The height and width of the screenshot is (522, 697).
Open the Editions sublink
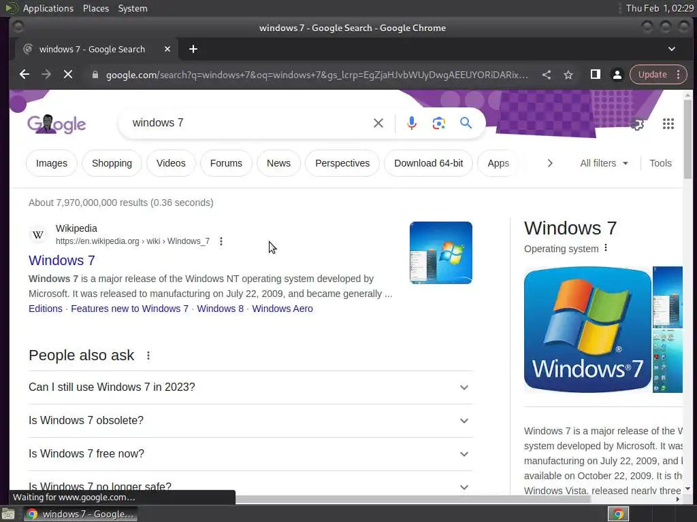click(x=46, y=309)
